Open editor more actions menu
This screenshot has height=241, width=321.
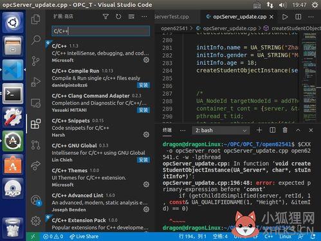(311, 17)
